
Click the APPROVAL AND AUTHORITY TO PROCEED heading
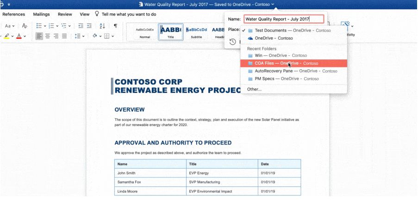coord(173,143)
